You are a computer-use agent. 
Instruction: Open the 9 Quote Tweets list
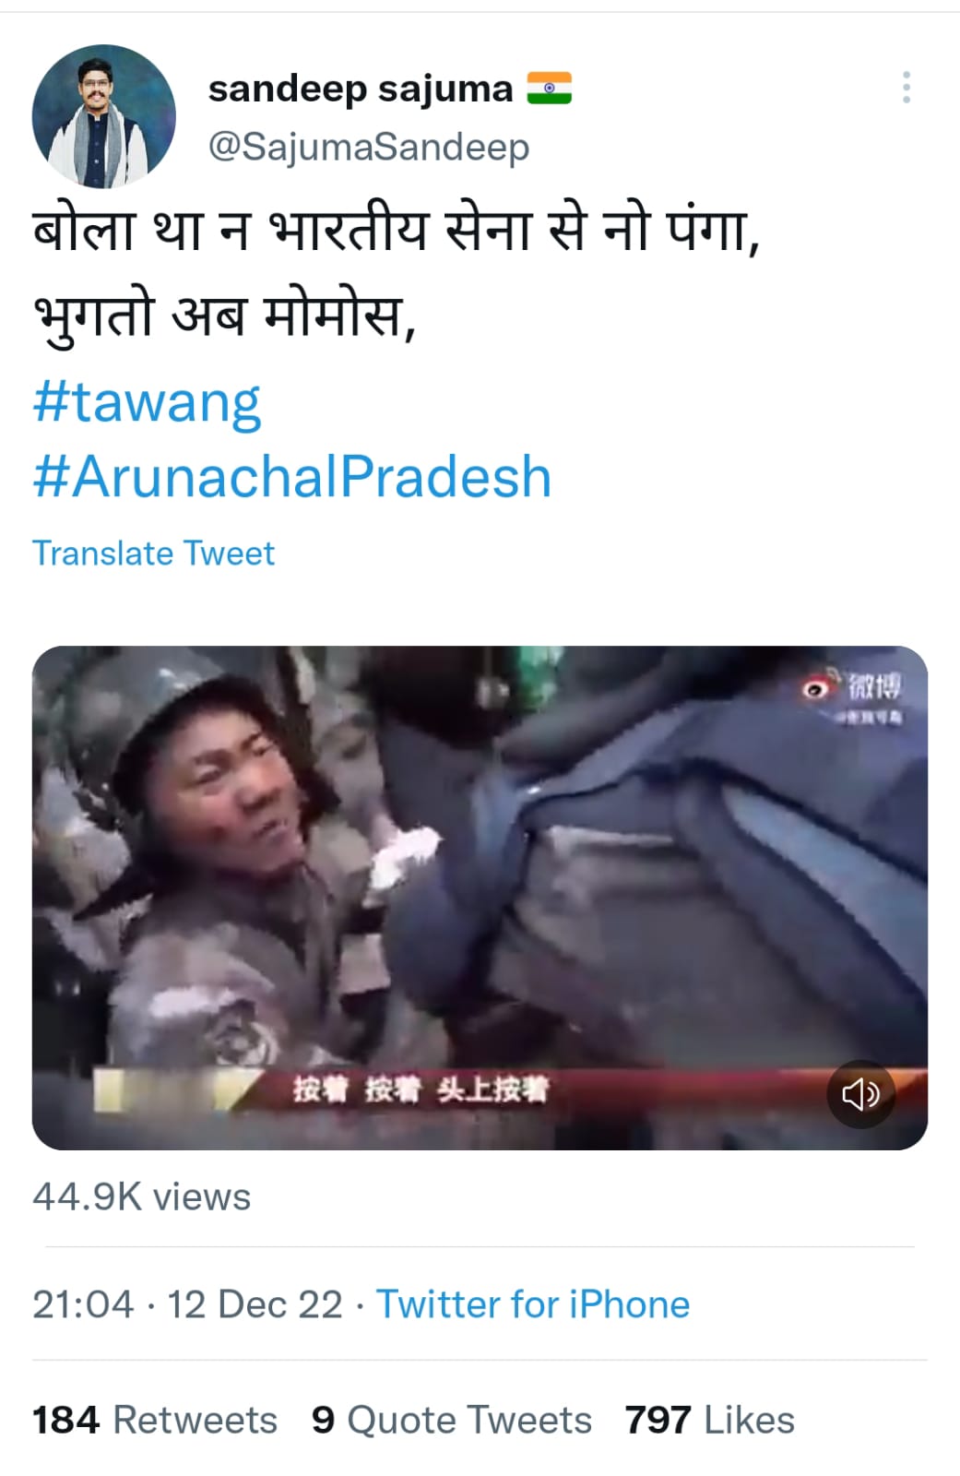tap(452, 1420)
